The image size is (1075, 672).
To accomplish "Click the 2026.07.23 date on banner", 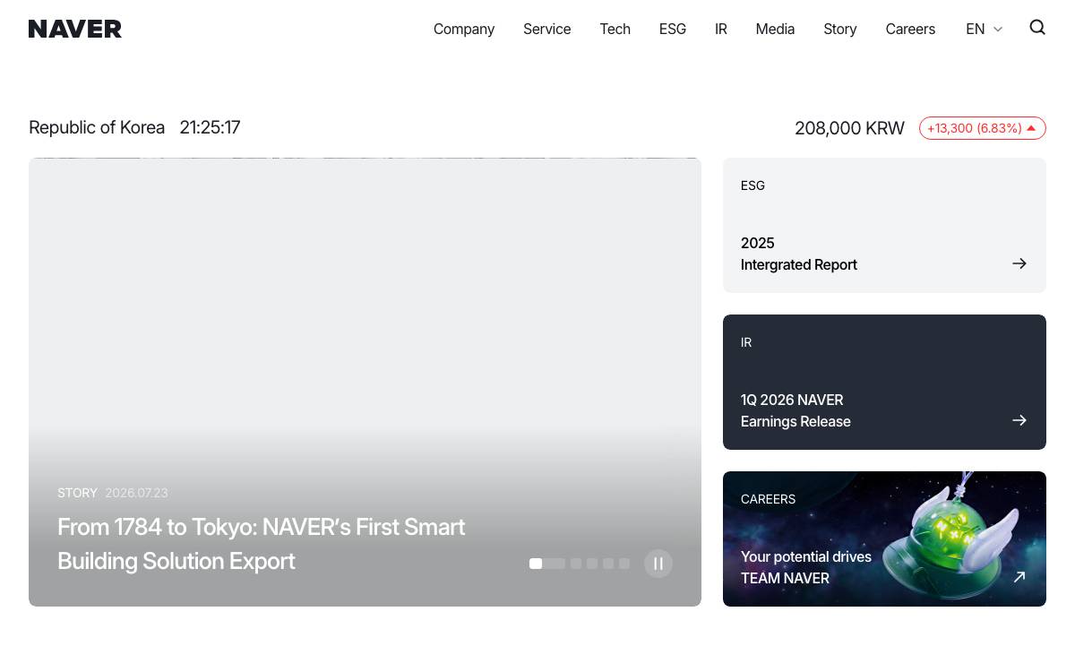I will click(136, 493).
